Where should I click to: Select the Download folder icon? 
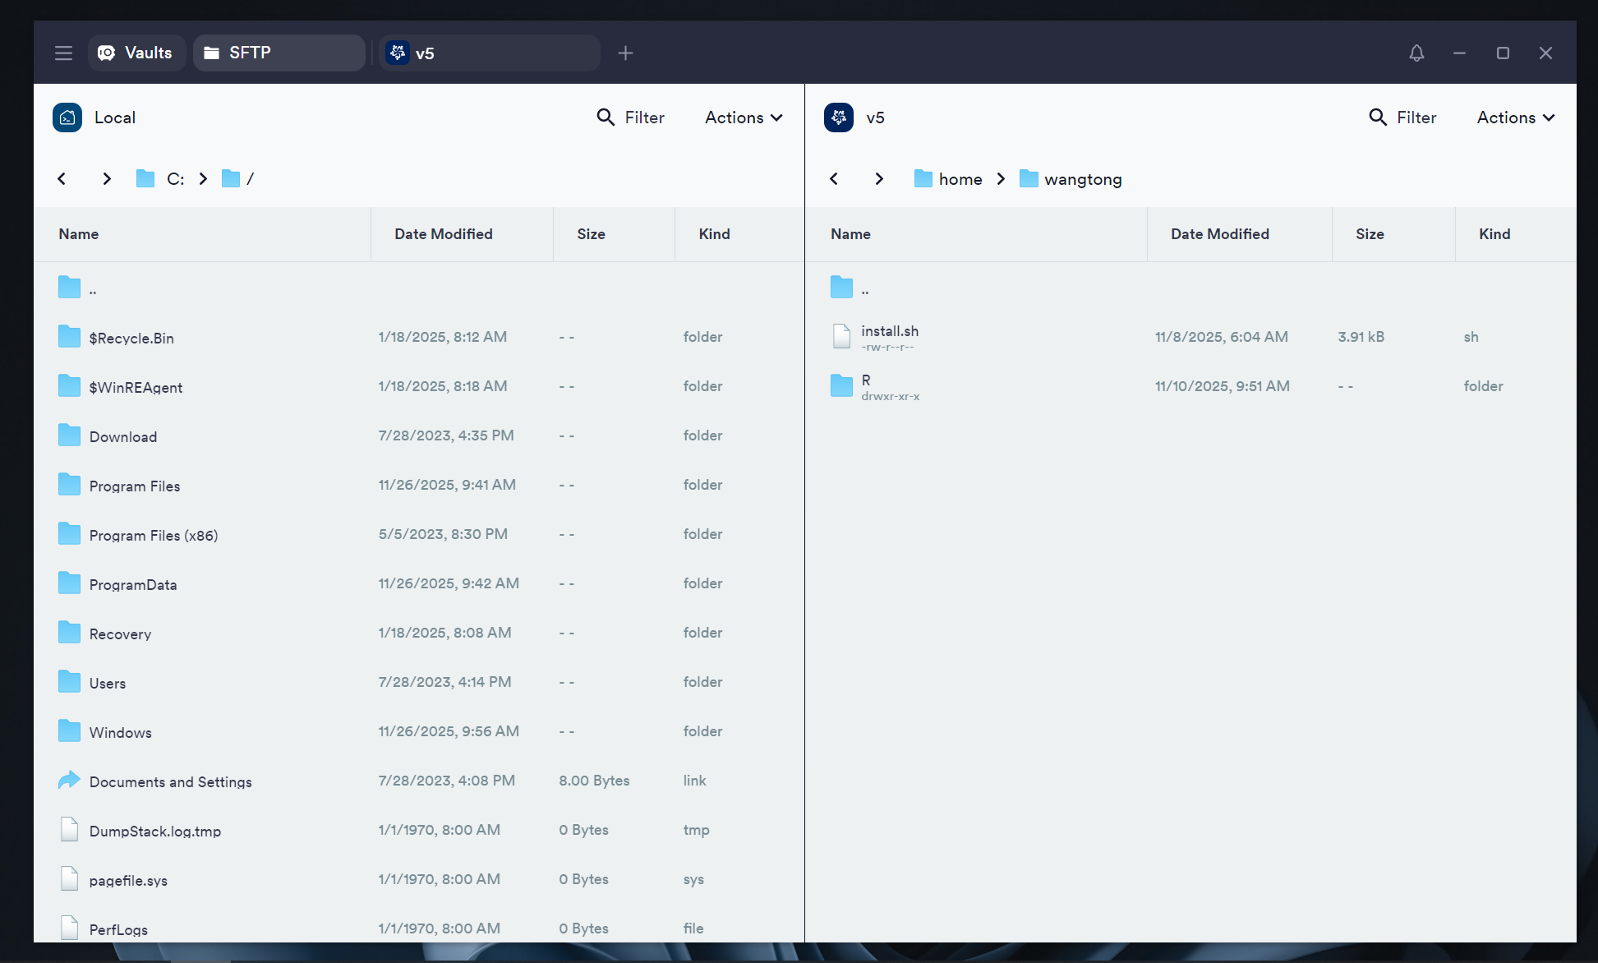click(70, 435)
